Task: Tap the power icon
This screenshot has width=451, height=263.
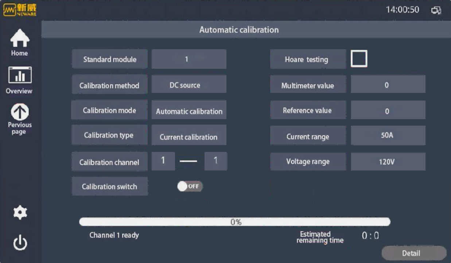Action: [x=20, y=243]
